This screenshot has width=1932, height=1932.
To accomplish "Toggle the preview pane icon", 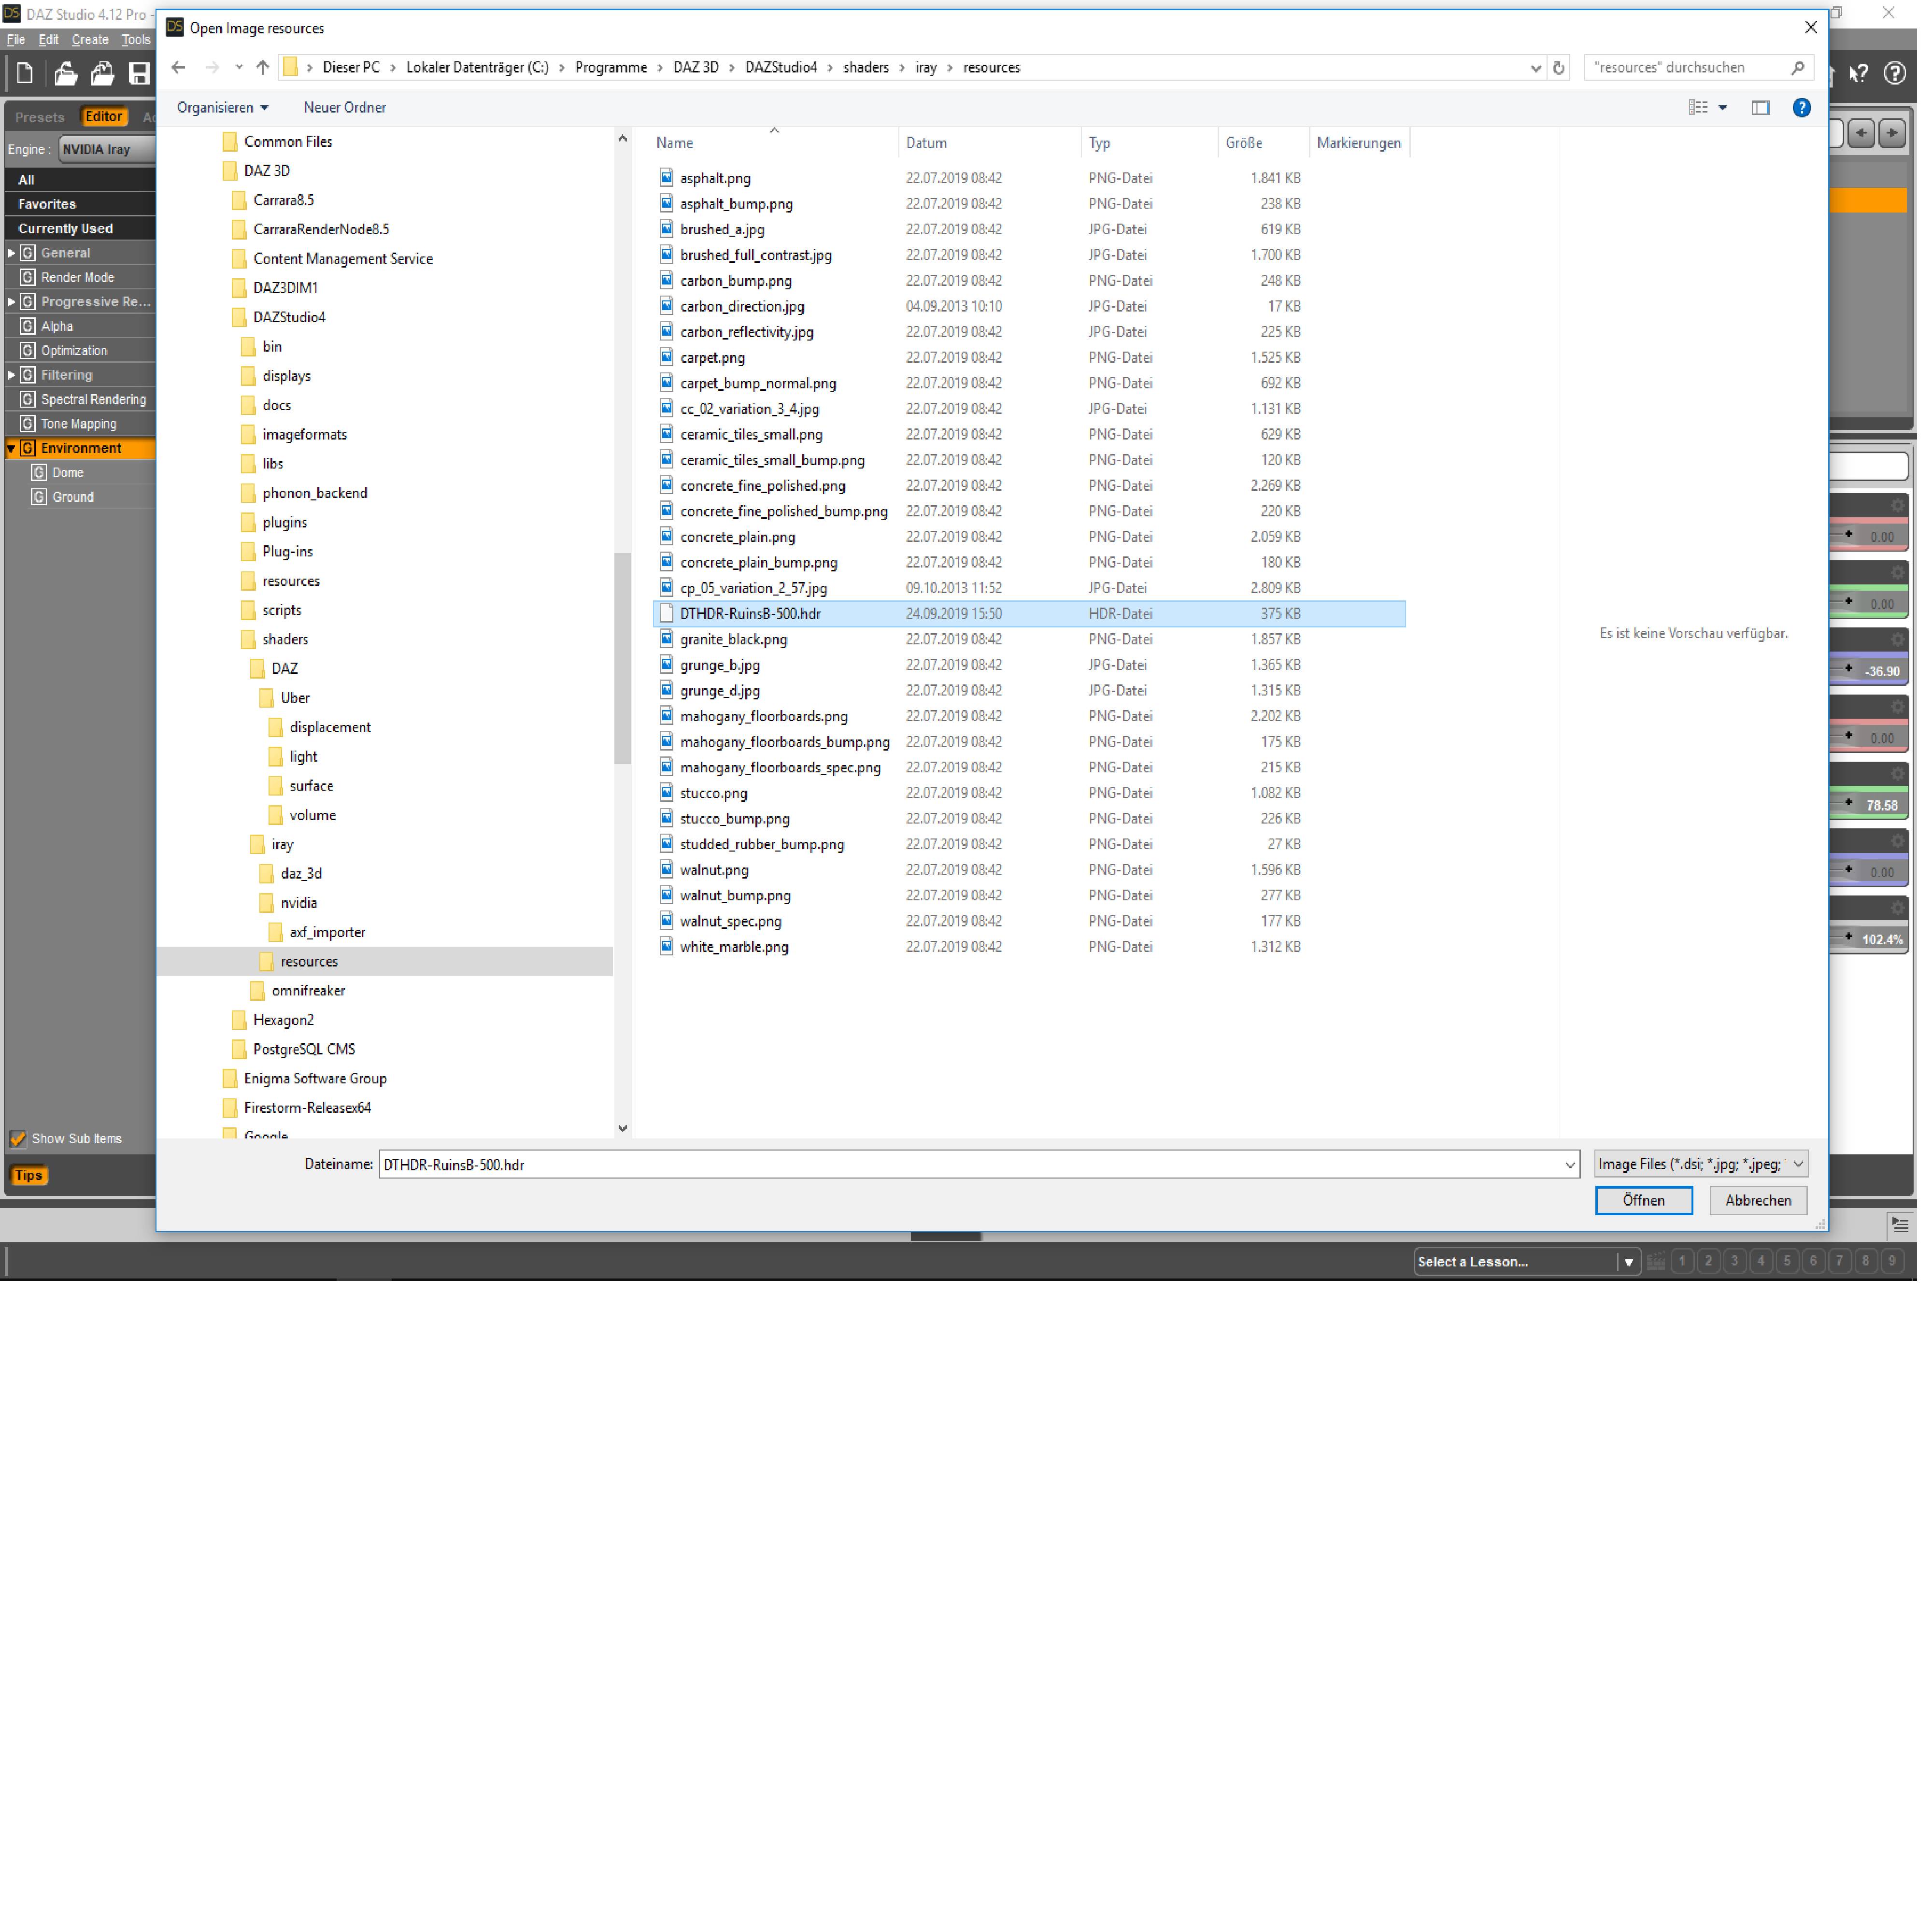I will pyautogui.click(x=1760, y=108).
